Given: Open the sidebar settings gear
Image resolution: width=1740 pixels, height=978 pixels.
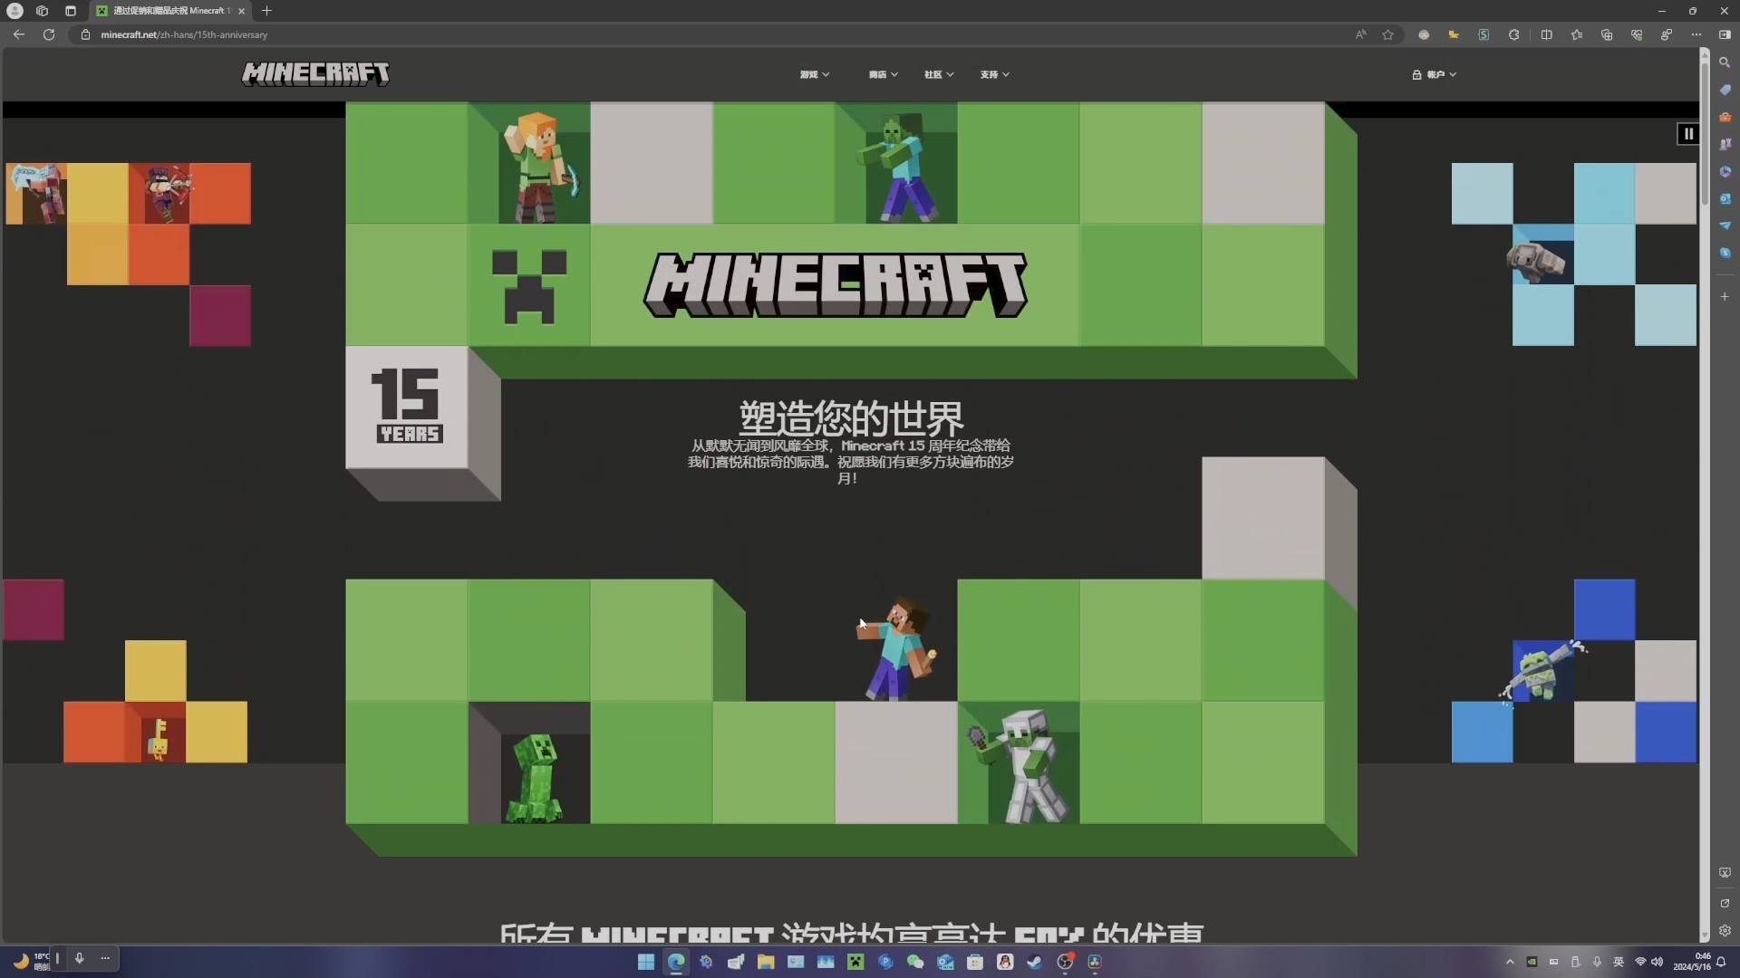Looking at the screenshot, I should tap(1725, 930).
